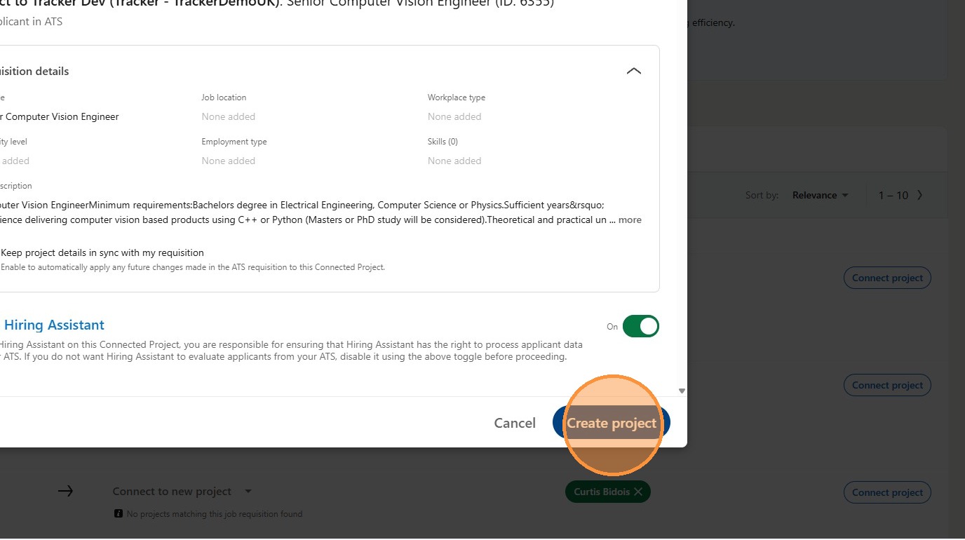Remove the Curtis Bidois tag with X
The height and width of the screenshot is (540, 965).
click(638, 492)
